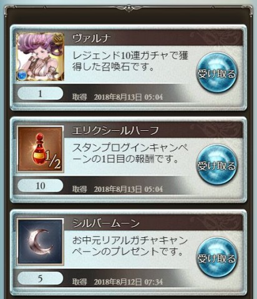This screenshot has height=299, width=257.
Task: Open the ヴァルナ summon stone portrait
Action: click(x=40, y=57)
